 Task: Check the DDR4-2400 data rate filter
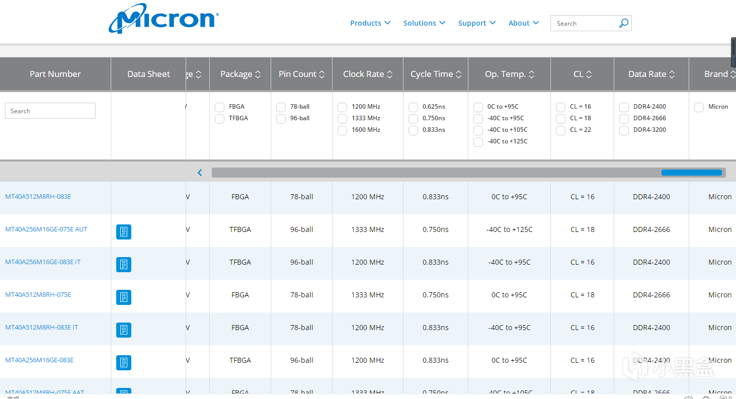pos(624,107)
